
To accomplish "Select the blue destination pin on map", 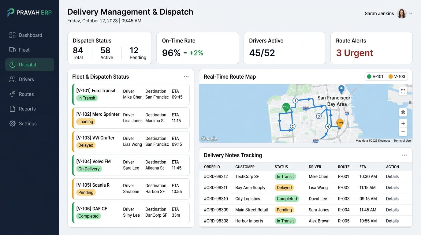I will 341,90.
